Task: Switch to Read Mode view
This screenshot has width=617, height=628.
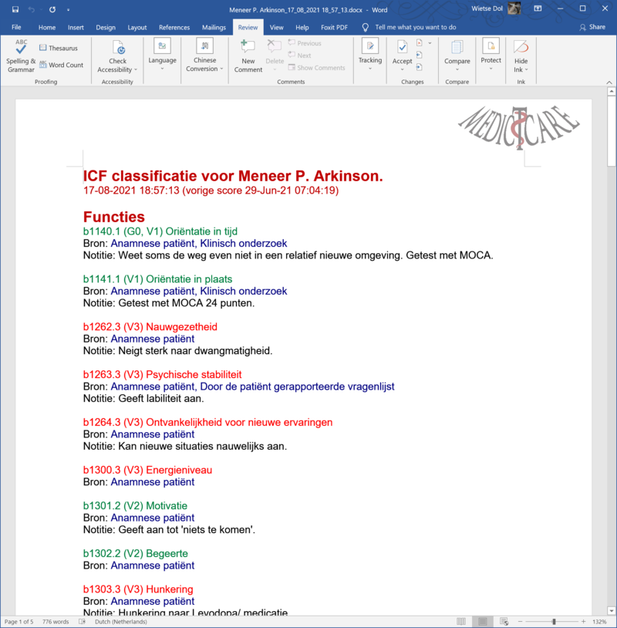Action: coord(461,621)
